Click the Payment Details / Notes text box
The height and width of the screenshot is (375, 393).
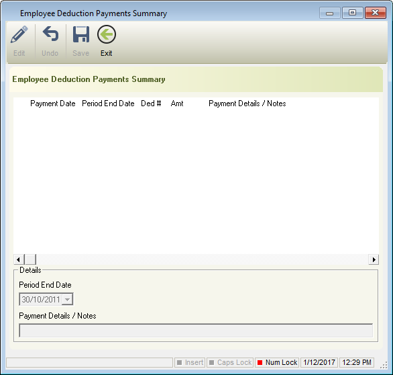click(x=196, y=331)
